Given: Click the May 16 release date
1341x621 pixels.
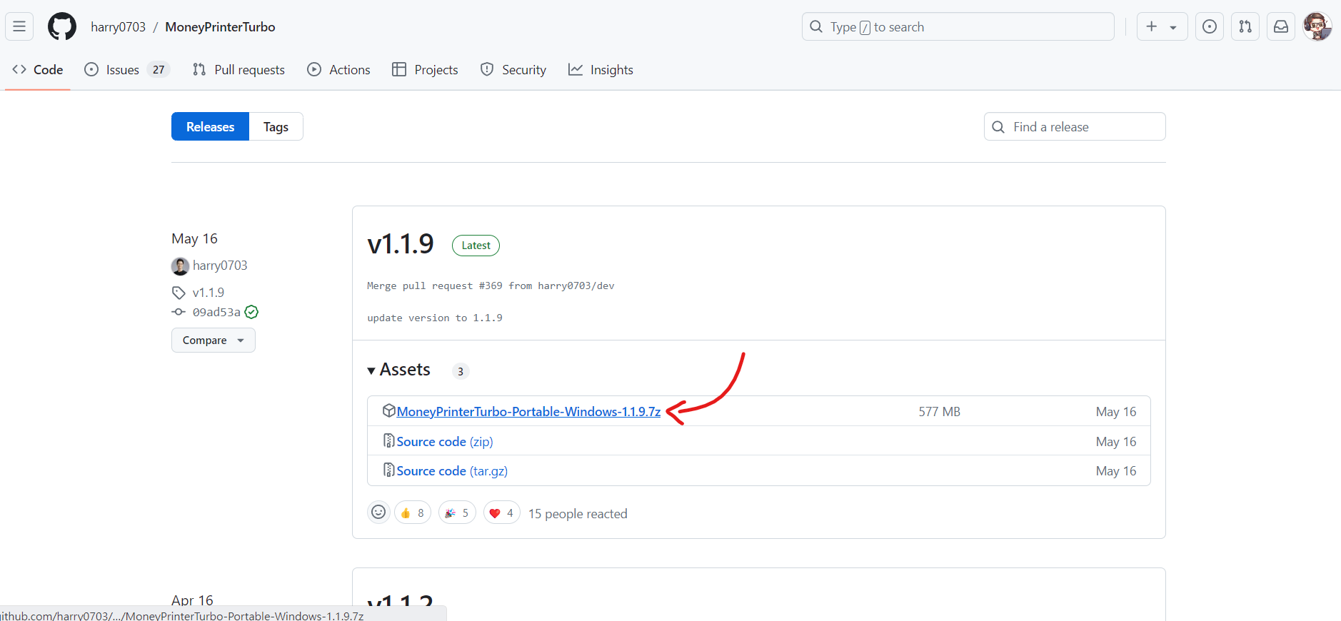Looking at the screenshot, I should (194, 238).
